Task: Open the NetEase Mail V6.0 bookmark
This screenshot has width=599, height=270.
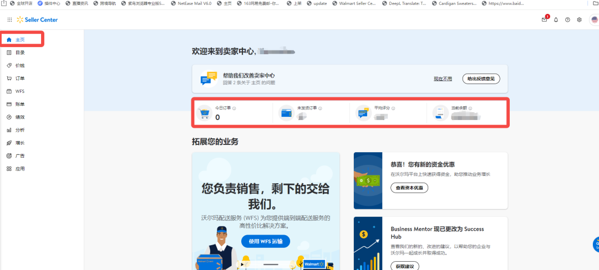Action: coord(191,3)
